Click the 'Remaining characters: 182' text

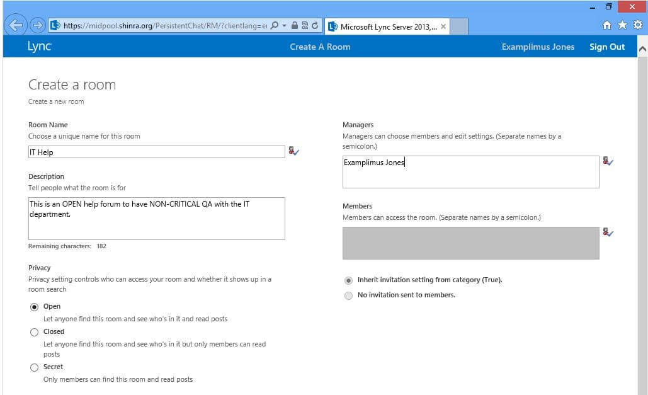pos(67,246)
